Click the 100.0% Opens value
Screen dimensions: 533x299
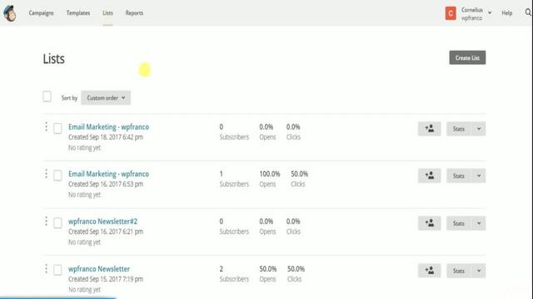270,174
